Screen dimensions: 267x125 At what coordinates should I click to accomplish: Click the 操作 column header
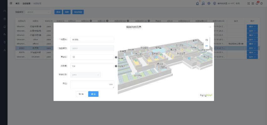pos(252,21)
